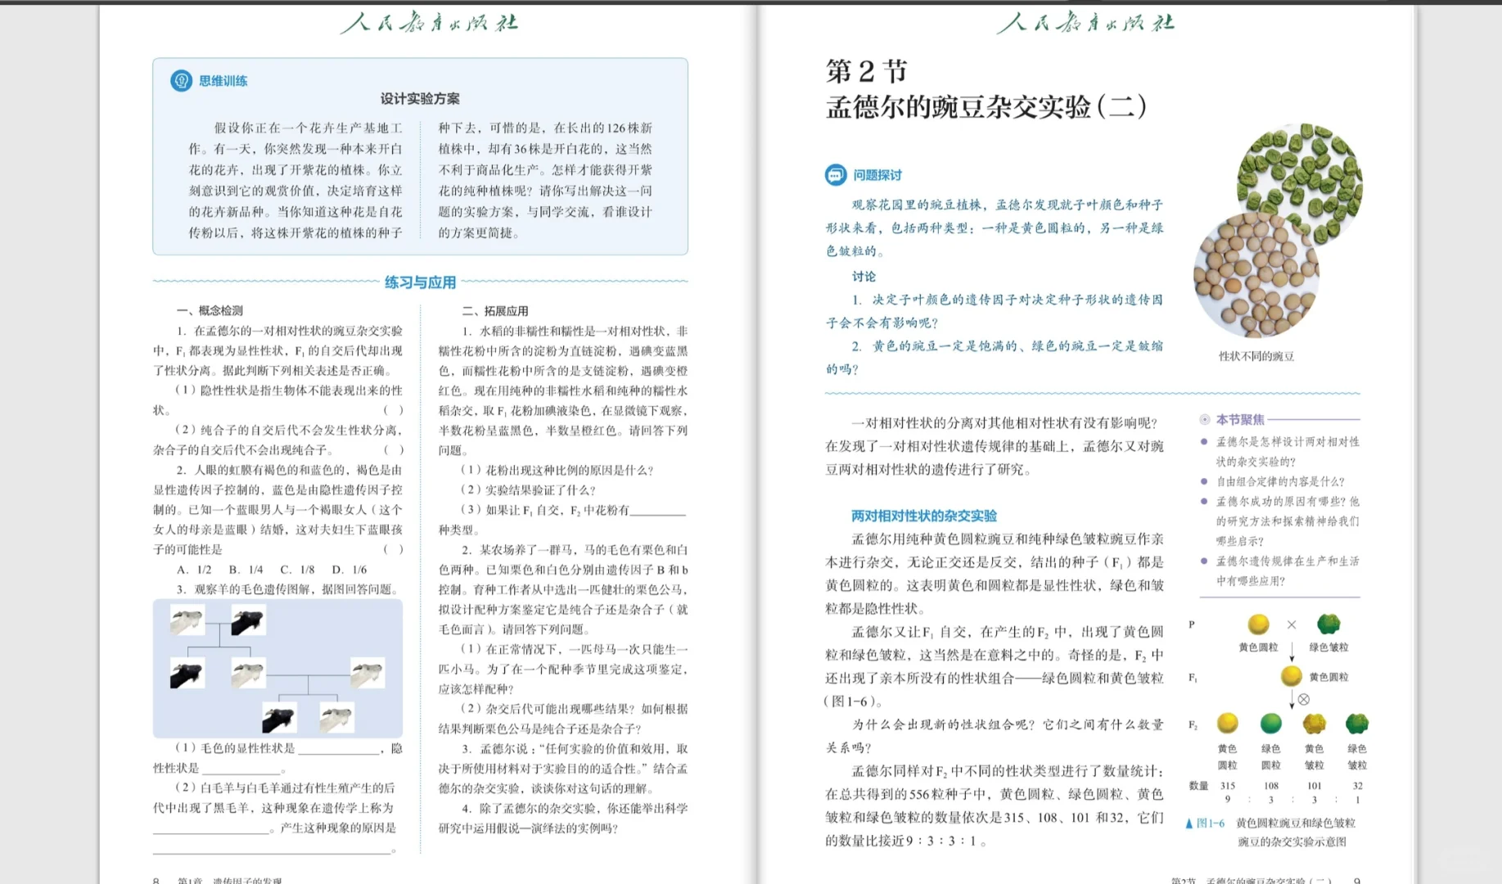Image resolution: width=1502 pixels, height=884 pixels.
Task: Click the 第 2 节 chapter heading
Action: click(866, 71)
